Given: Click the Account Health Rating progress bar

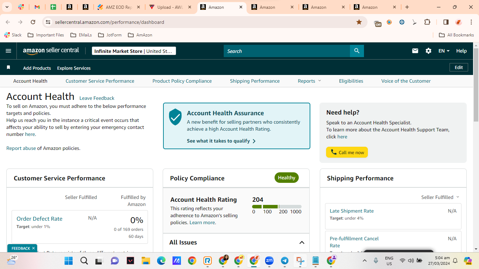Looking at the screenshot, I should click(277, 207).
